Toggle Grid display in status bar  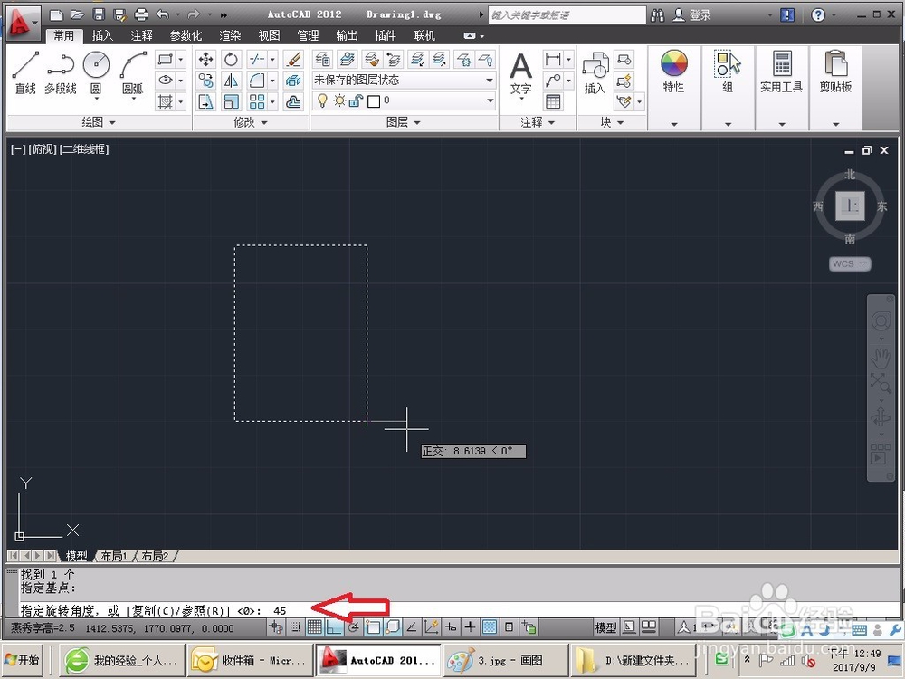[x=315, y=627]
